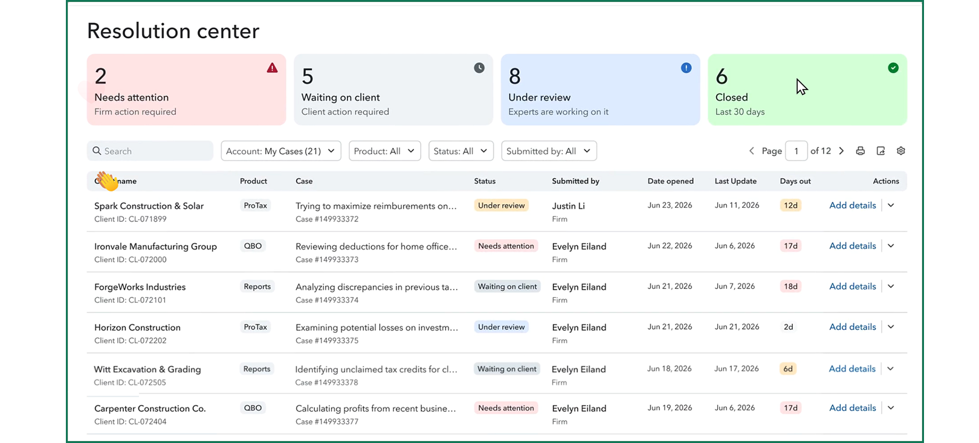979x443 pixels.
Task: Expand Ironvale Manufacturing Group row actions
Action: [x=891, y=246]
